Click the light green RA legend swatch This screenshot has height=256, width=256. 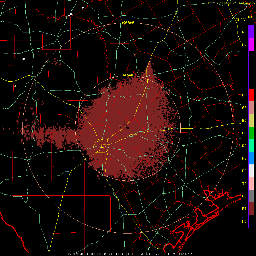pos(251,146)
